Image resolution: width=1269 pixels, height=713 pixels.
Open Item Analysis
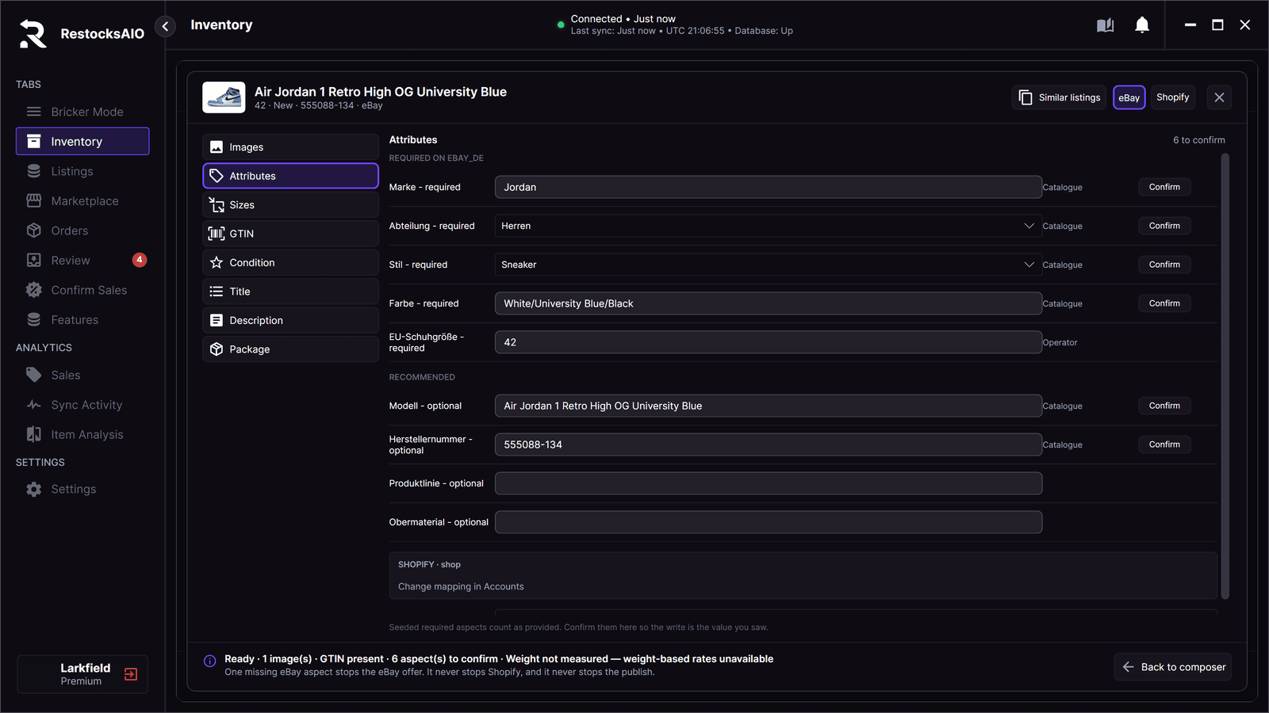pos(82,435)
